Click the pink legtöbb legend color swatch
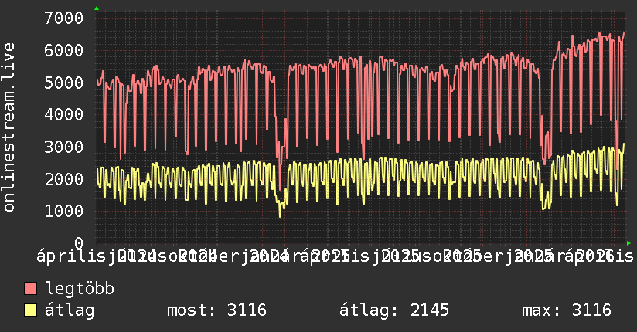 pos(31,289)
